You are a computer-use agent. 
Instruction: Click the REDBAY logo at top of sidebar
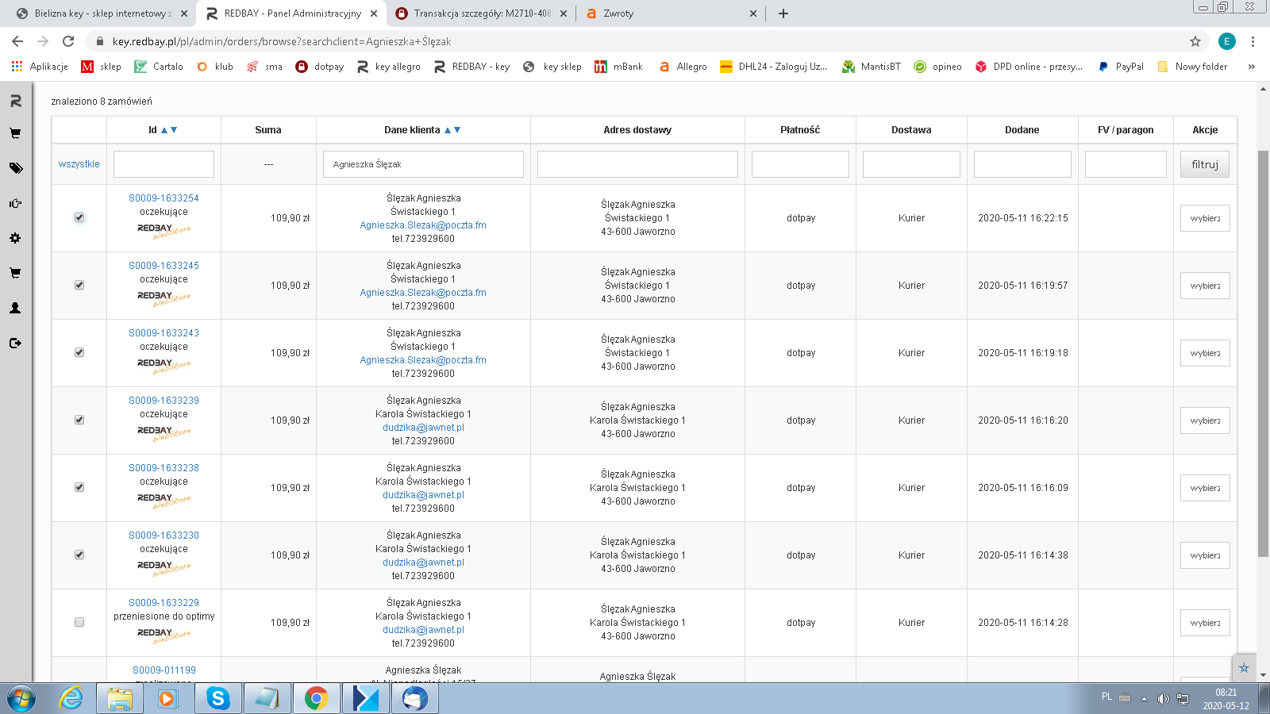point(15,101)
